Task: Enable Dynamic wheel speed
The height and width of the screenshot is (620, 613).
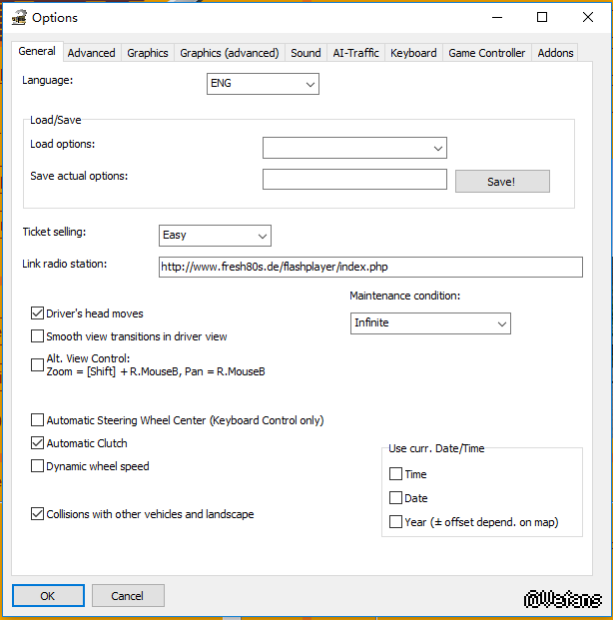Action: pyautogui.click(x=37, y=466)
